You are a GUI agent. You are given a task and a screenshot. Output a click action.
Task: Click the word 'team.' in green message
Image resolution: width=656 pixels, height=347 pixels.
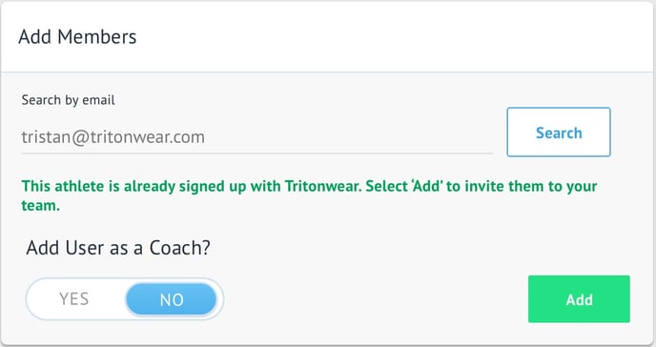coord(41,205)
